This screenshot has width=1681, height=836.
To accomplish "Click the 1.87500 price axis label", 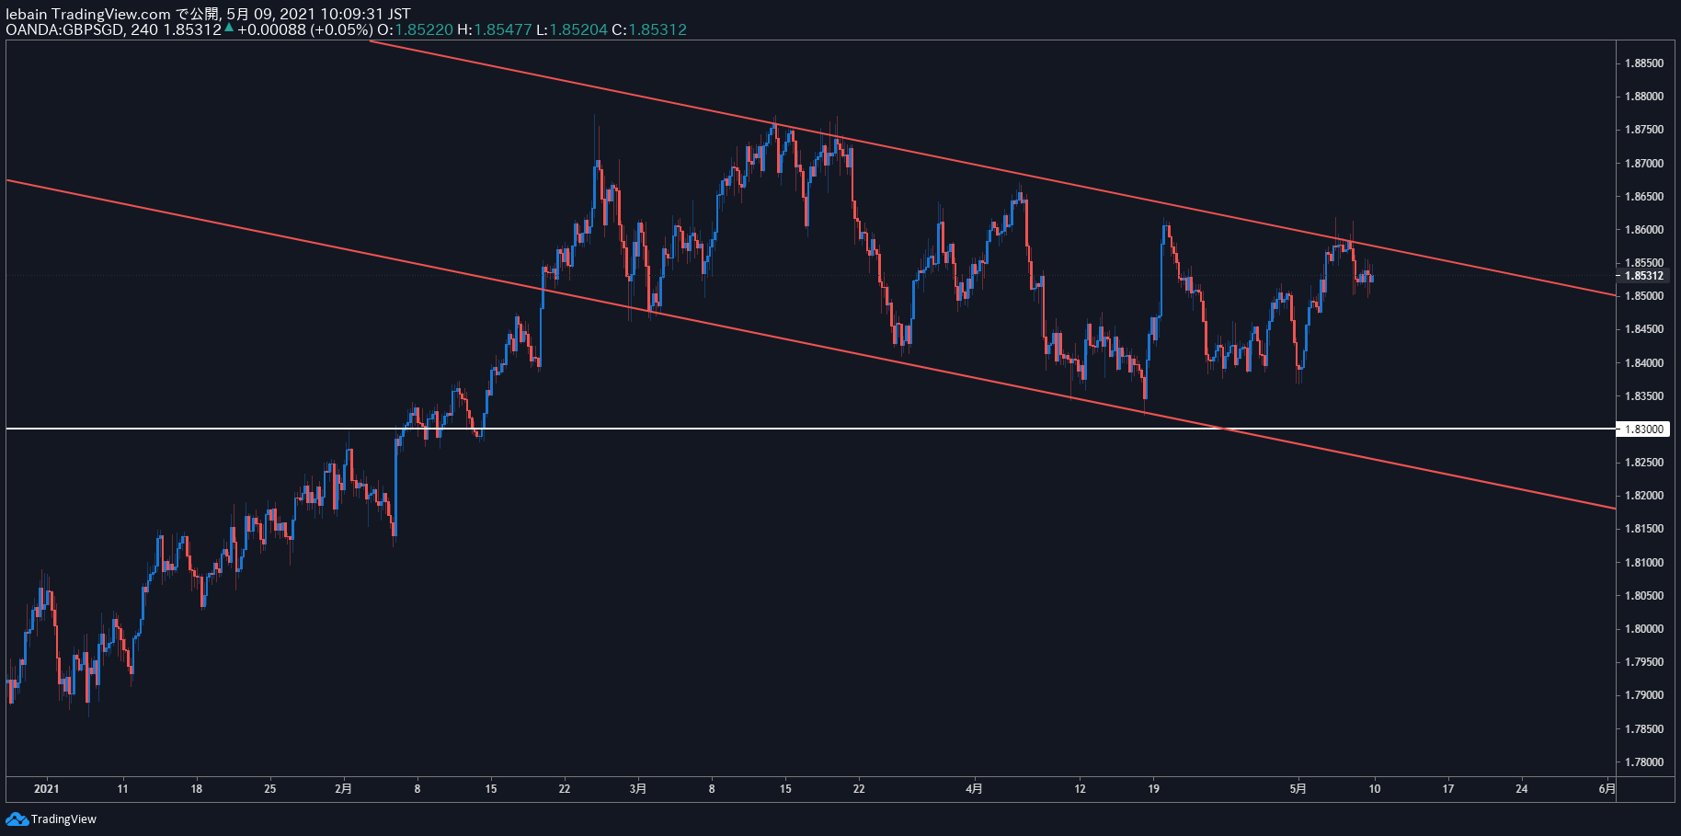I will [x=1643, y=130].
